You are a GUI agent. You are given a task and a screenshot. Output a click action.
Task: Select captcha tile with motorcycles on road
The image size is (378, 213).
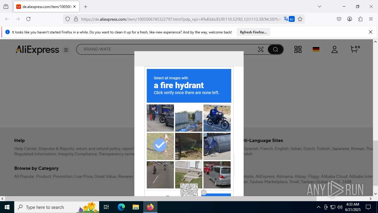click(x=160, y=175)
